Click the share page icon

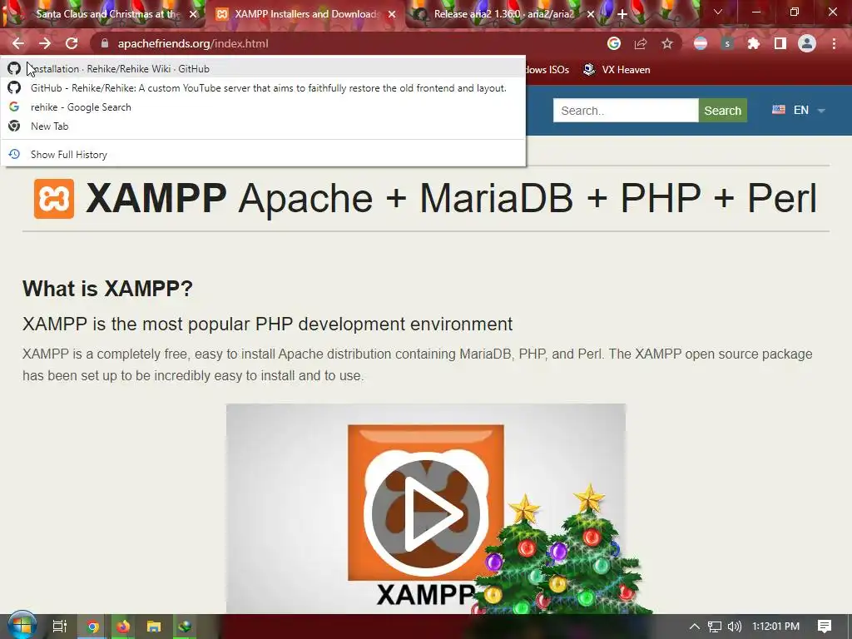(641, 43)
